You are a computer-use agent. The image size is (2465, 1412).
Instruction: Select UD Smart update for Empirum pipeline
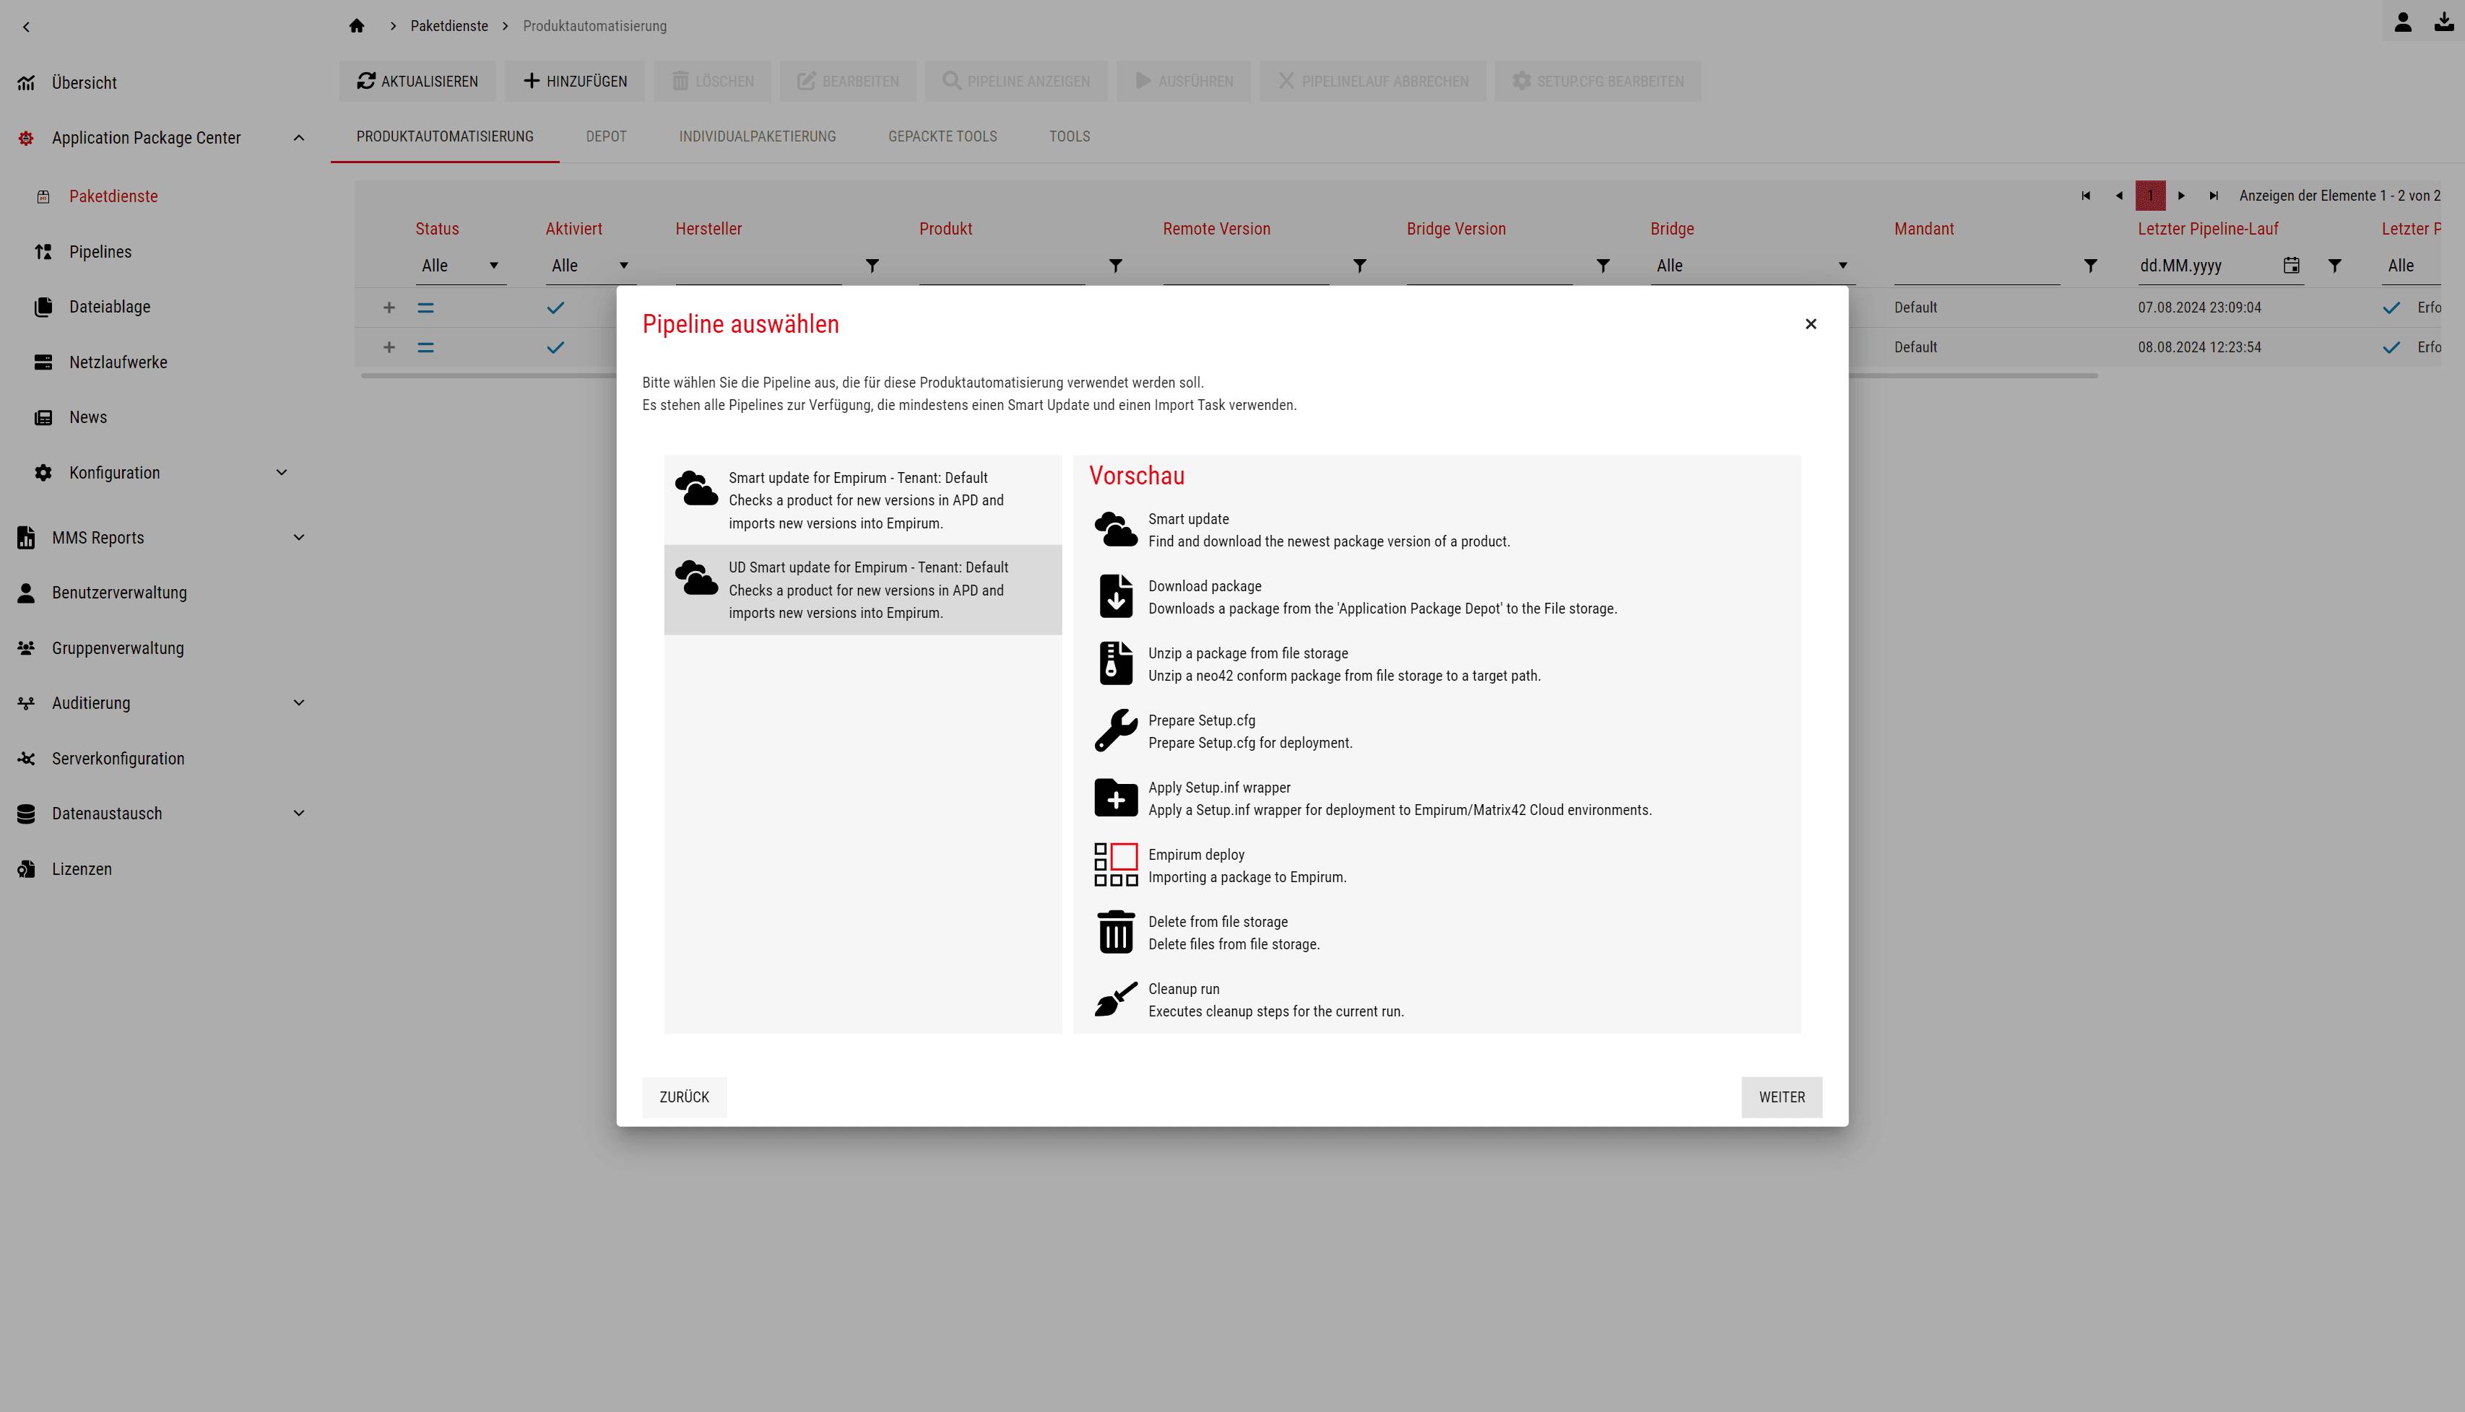[862, 590]
